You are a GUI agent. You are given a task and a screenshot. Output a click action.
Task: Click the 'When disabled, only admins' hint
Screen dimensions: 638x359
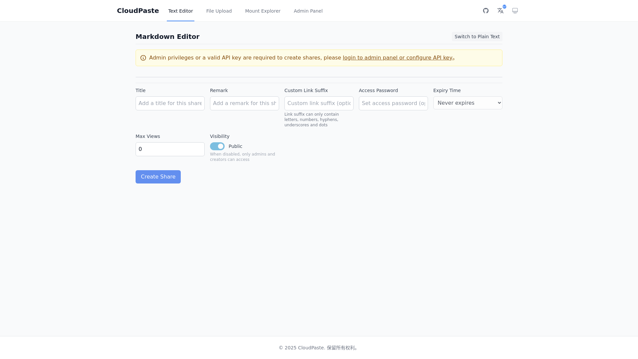(x=243, y=157)
